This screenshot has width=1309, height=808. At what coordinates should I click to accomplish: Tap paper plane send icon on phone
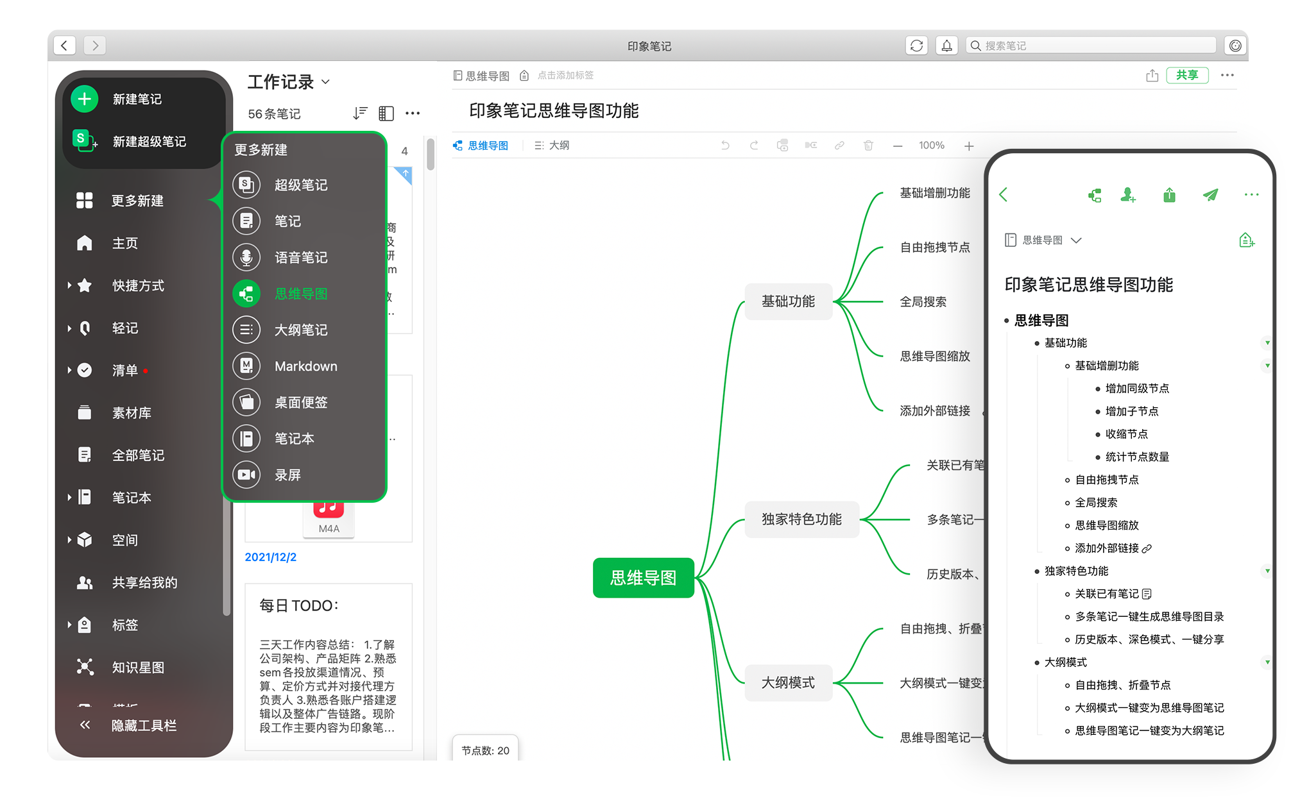(1210, 195)
